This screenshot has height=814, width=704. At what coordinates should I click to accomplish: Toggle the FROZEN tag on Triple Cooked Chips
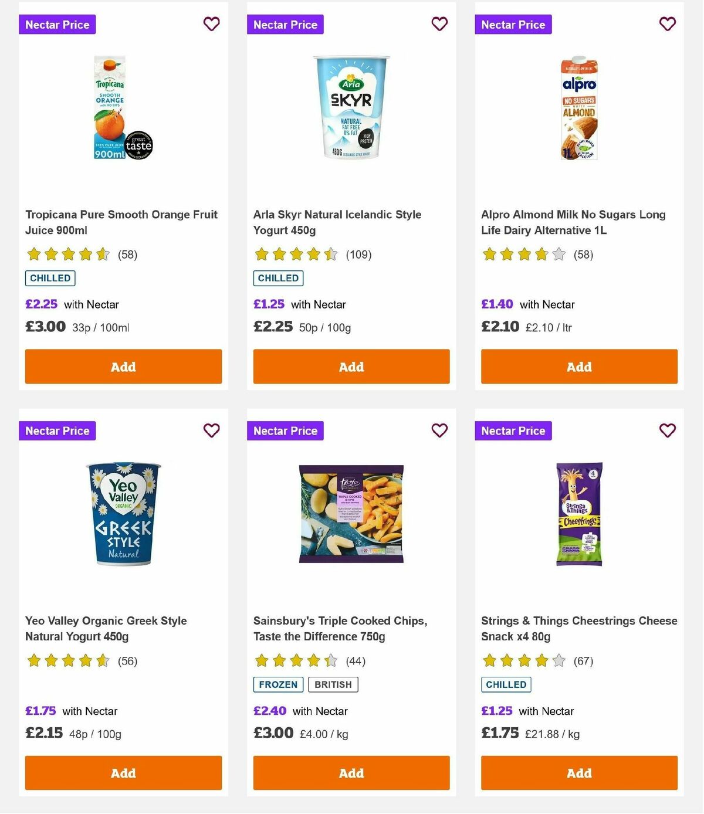(277, 684)
